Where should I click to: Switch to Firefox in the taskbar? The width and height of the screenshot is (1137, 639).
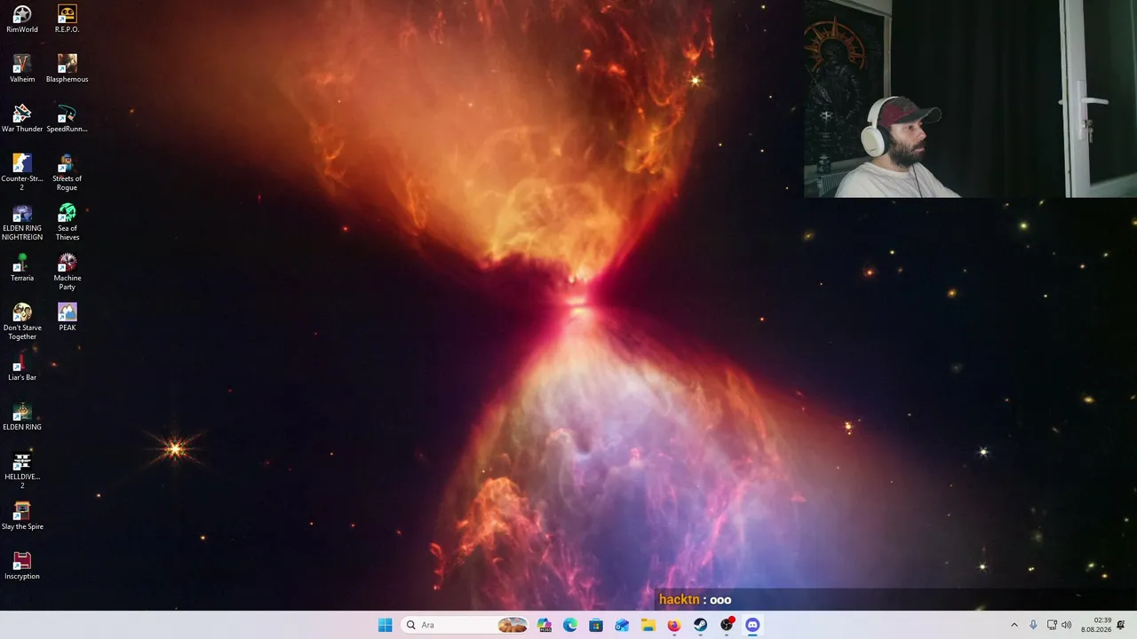(674, 625)
